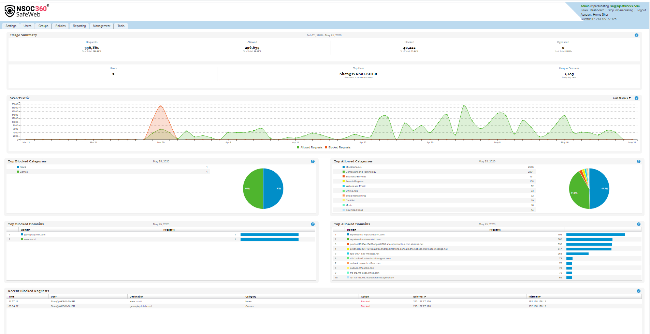Click the gameplay.intel.com blocked domain row
The image size is (650, 334).
pos(34,235)
